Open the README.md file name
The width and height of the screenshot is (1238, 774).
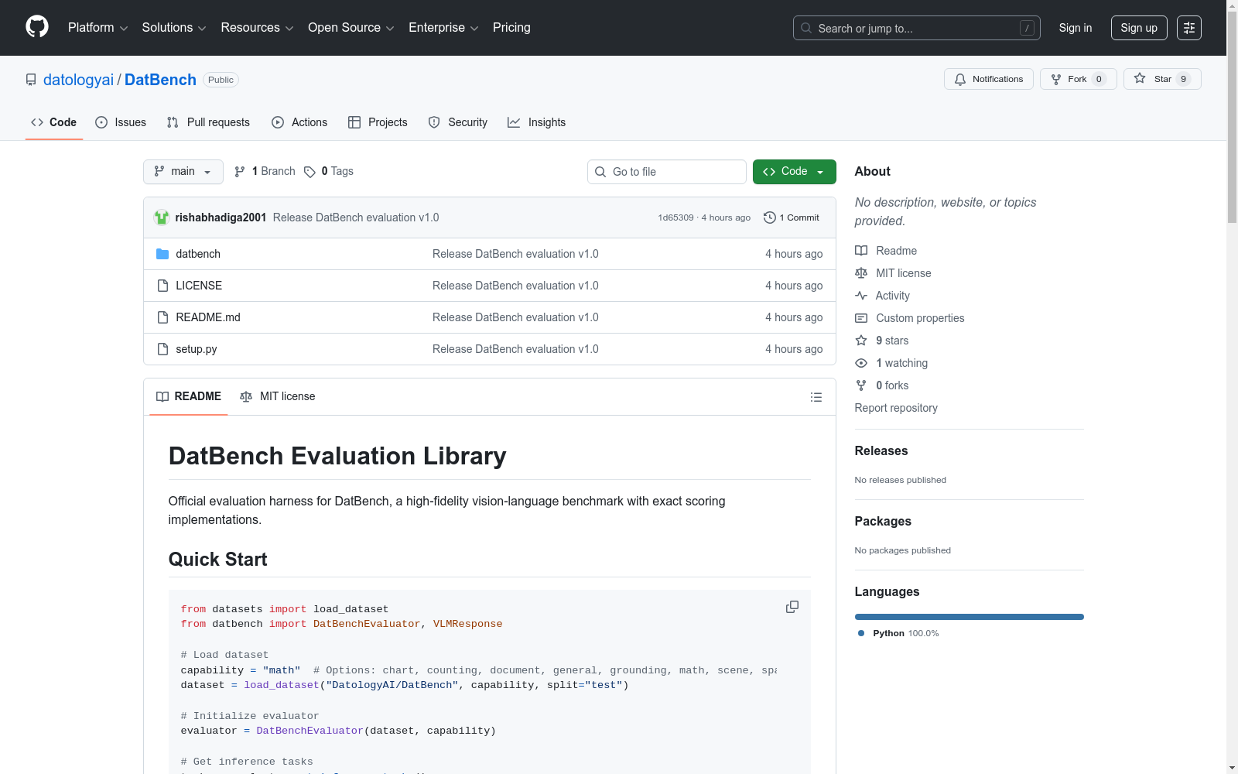point(208,317)
